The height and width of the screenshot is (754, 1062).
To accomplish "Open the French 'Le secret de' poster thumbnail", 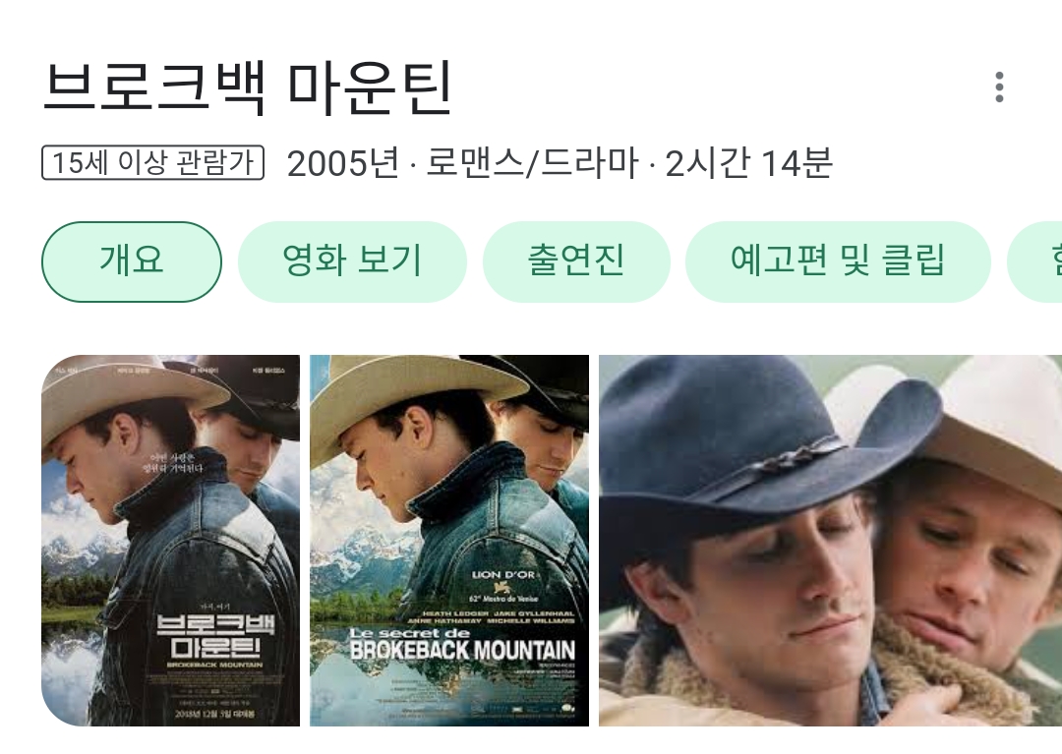I will [449, 540].
